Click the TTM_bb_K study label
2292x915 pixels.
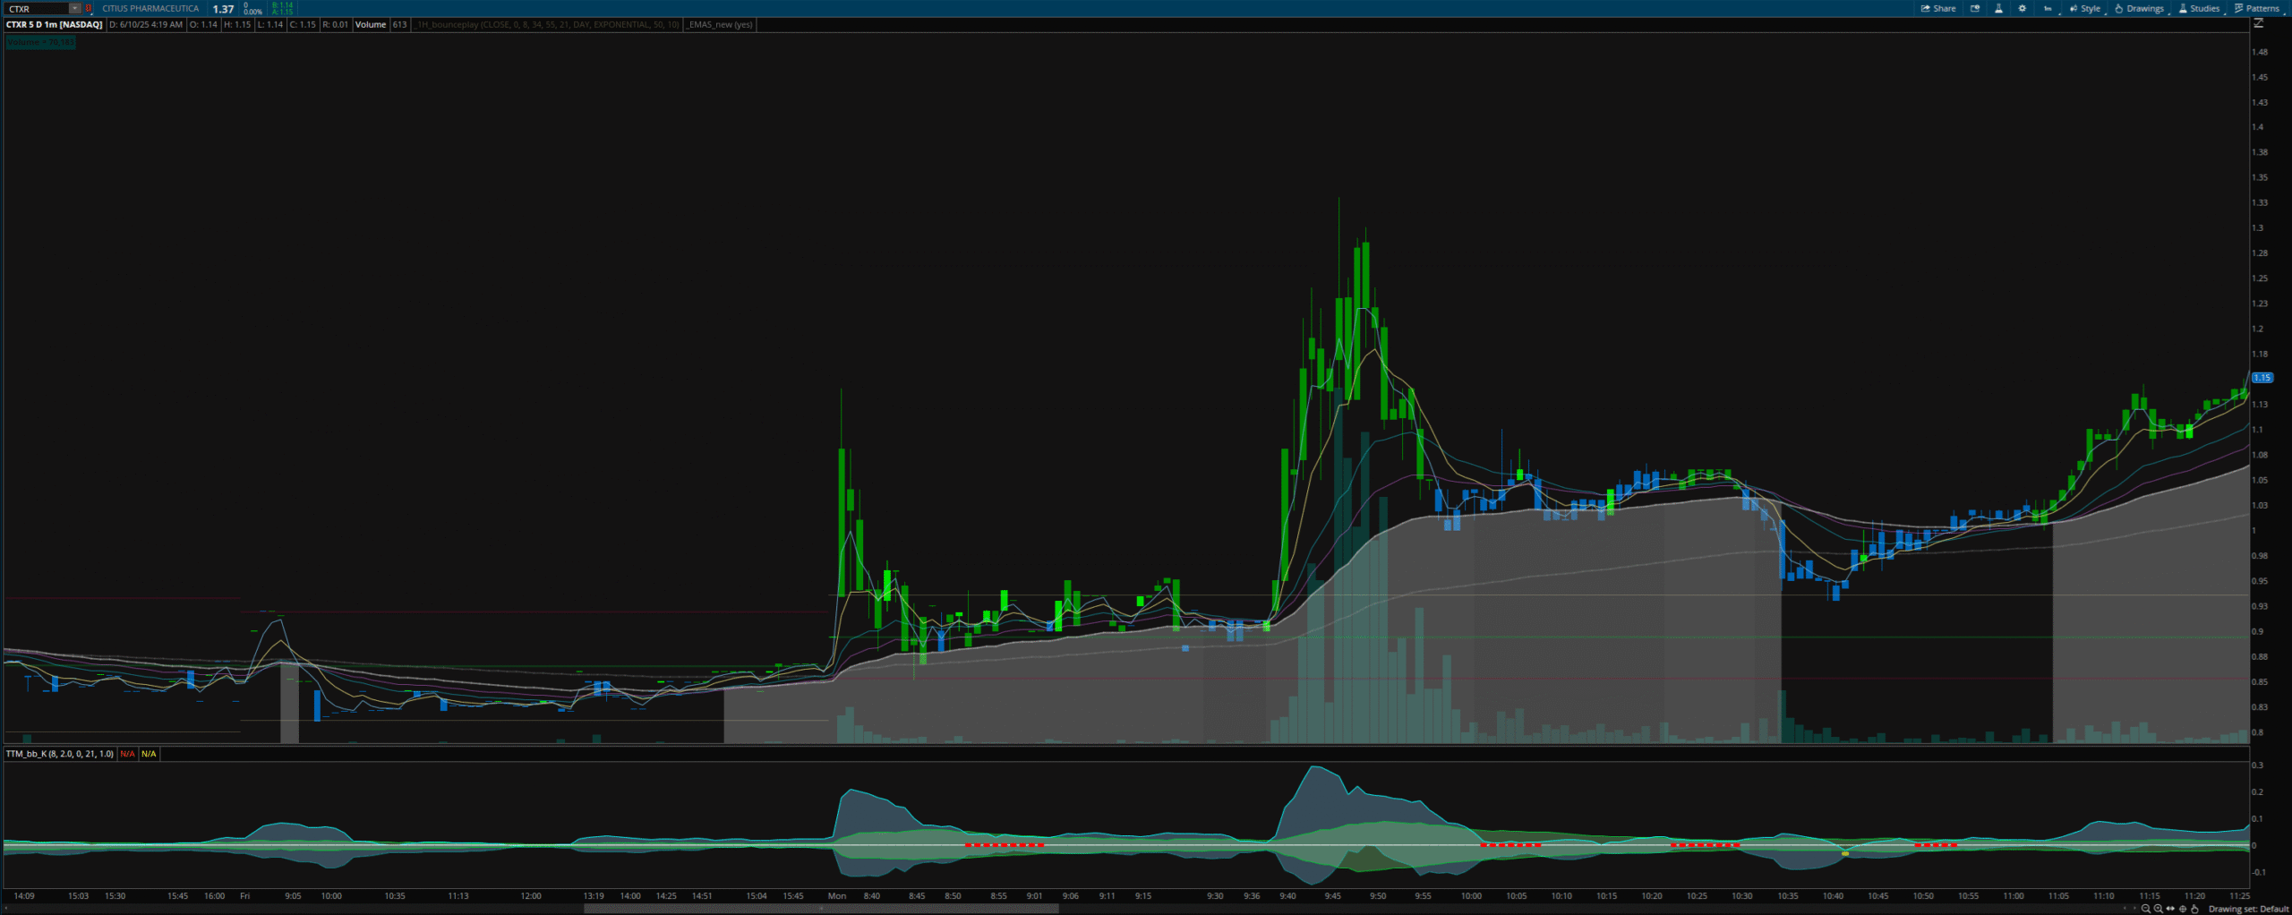(60, 754)
